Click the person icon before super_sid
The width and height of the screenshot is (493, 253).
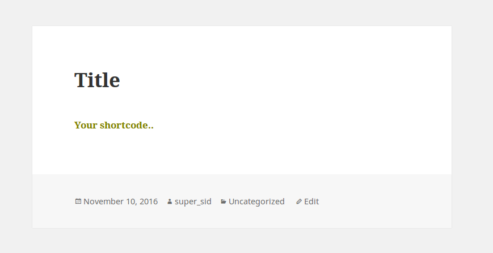(x=170, y=201)
